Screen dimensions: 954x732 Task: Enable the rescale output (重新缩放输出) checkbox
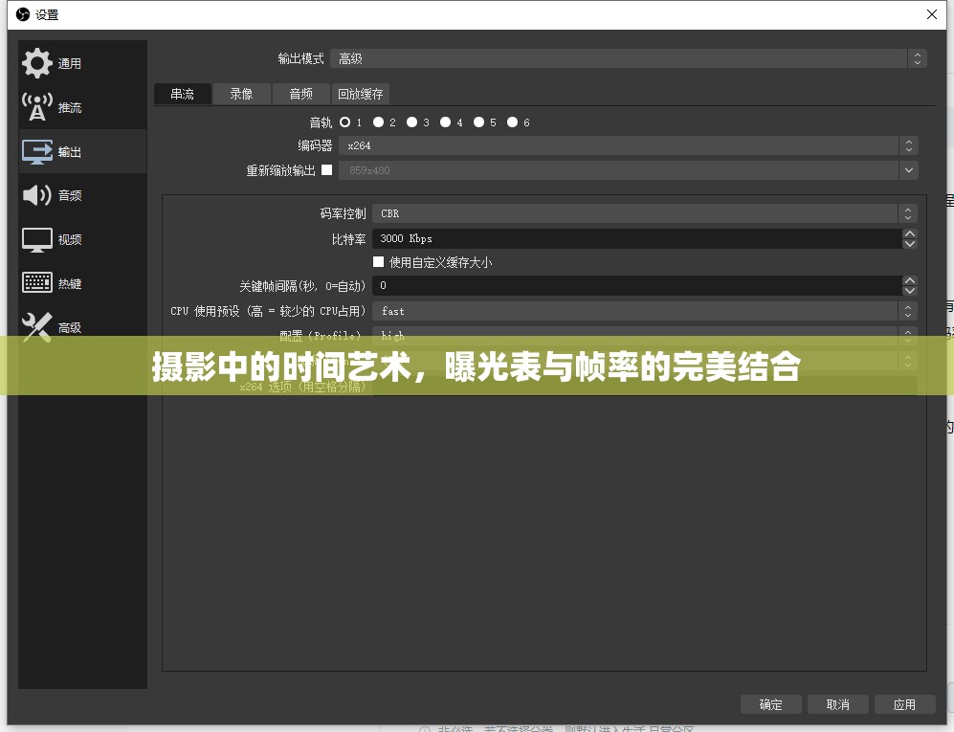pyautogui.click(x=326, y=169)
